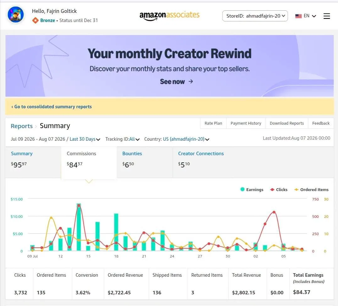Click Your monthly Creator Rewind heading
Screen dimensions: 338x306
[169, 54]
